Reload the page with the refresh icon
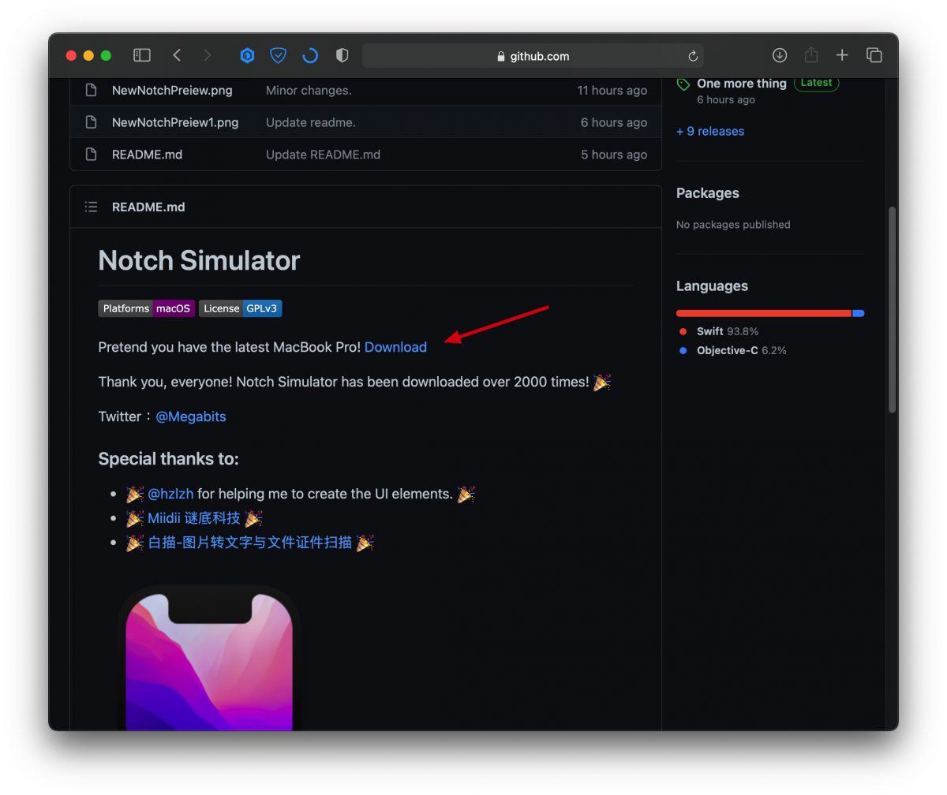The height and width of the screenshot is (795, 947). (693, 56)
